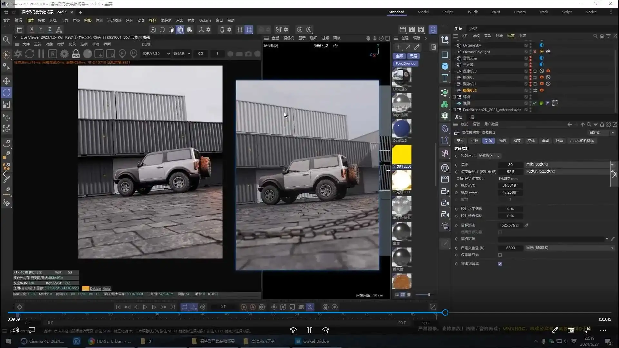Click the 全部 material filter button

pos(399,56)
